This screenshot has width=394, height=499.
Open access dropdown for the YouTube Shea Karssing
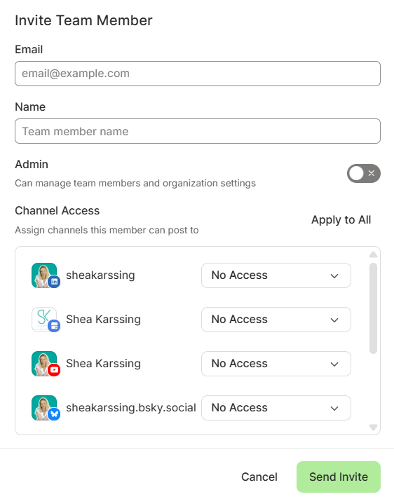click(x=276, y=364)
